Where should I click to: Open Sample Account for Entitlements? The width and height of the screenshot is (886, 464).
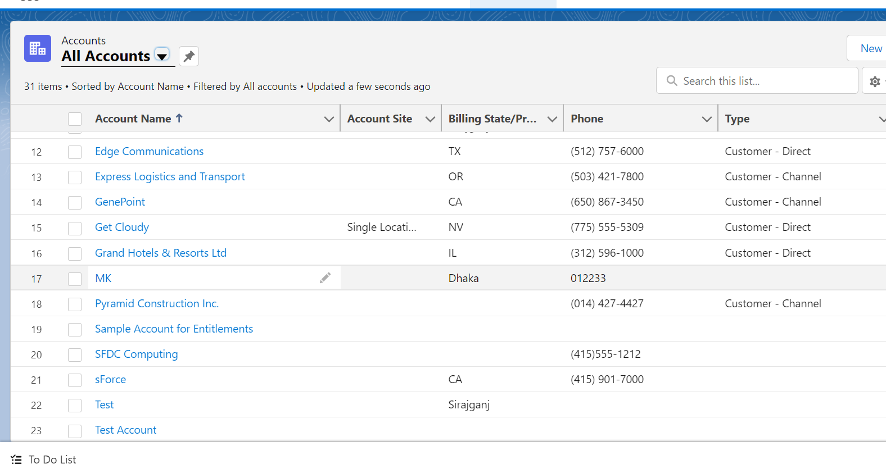[x=174, y=329]
